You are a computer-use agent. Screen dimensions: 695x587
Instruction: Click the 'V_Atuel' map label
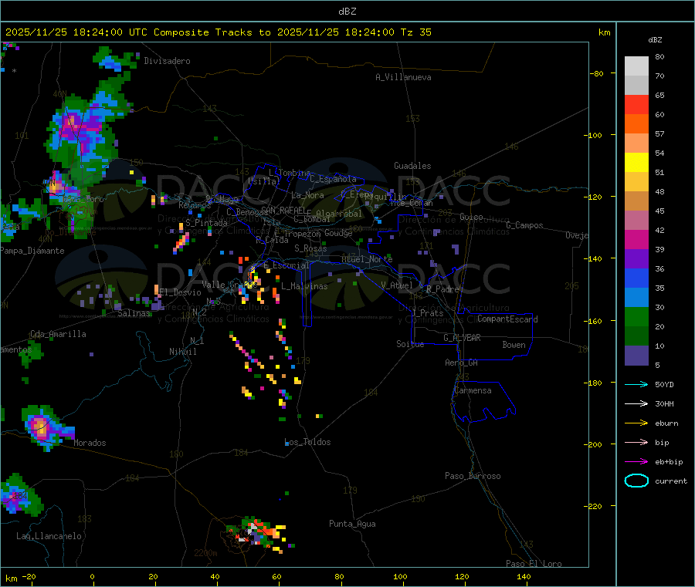point(397,285)
